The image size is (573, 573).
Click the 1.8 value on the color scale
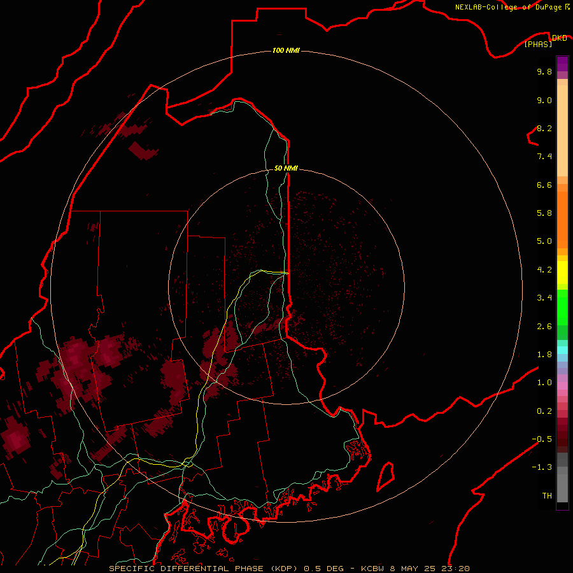tap(544, 355)
